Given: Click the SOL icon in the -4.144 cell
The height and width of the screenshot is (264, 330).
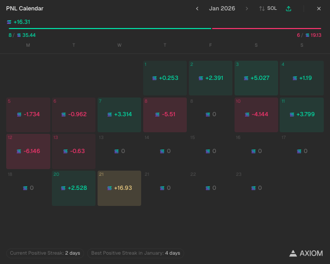Looking at the screenshot, I should pos(247,115).
